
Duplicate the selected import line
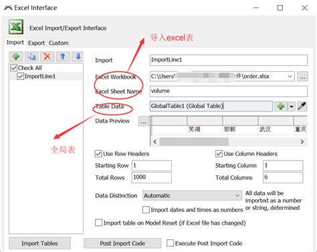click(31, 57)
